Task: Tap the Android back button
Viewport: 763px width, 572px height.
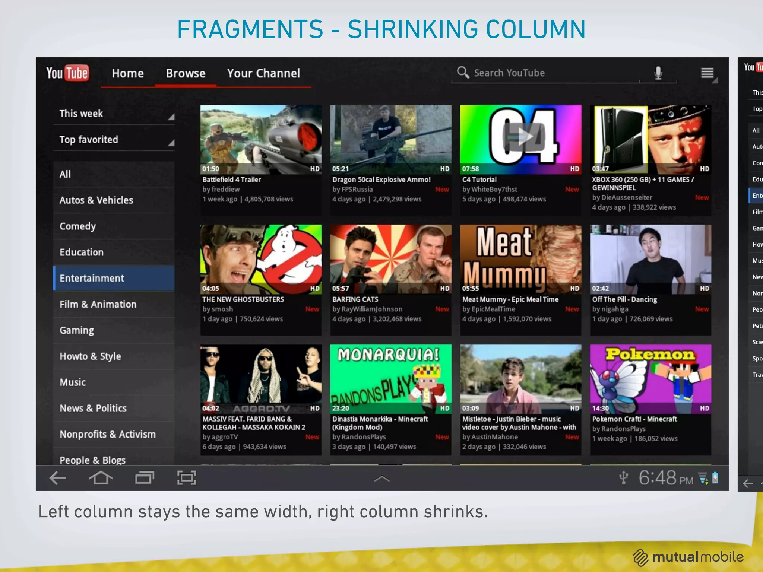Action: click(x=58, y=478)
